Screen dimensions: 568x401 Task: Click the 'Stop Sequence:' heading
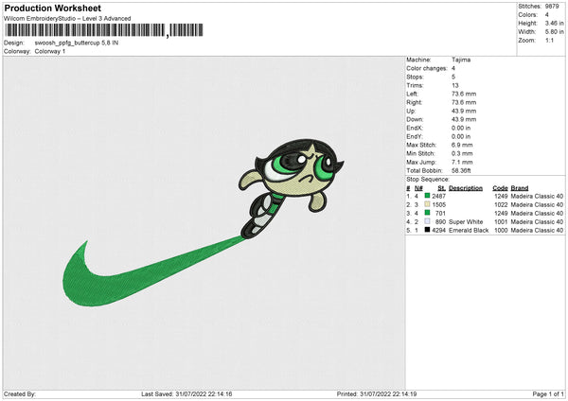[428, 180]
